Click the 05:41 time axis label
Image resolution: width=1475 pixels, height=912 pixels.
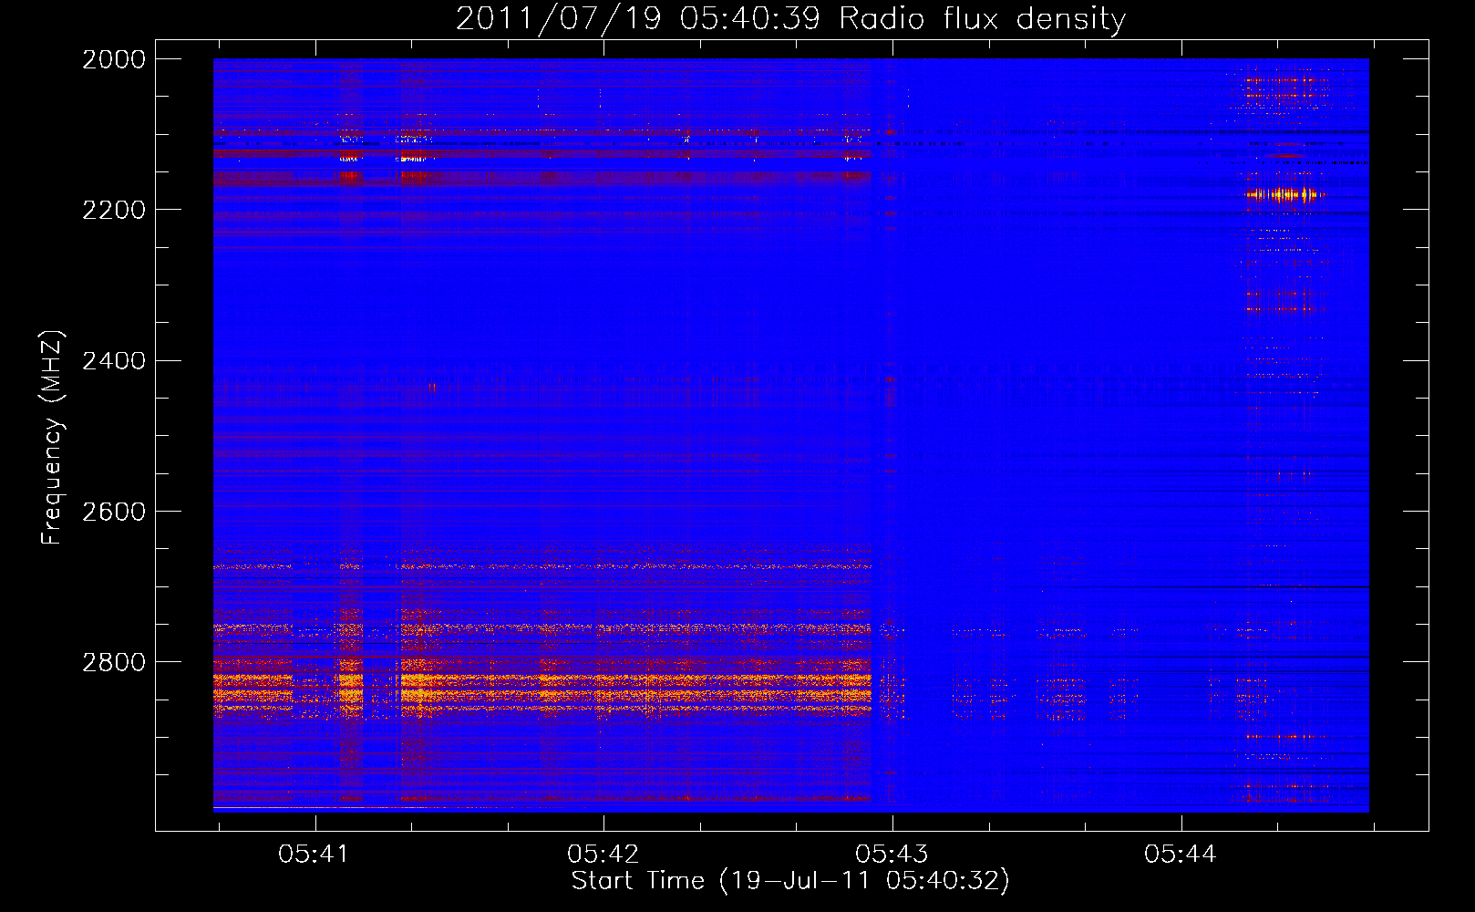(x=314, y=855)
